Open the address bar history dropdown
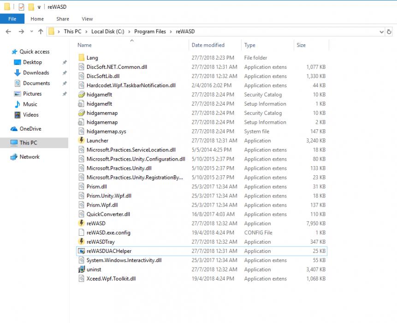 tap(381, 32)
